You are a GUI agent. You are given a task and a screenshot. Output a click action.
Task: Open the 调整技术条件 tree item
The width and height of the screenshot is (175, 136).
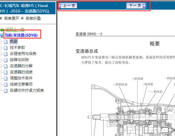(x=21, y=78)
